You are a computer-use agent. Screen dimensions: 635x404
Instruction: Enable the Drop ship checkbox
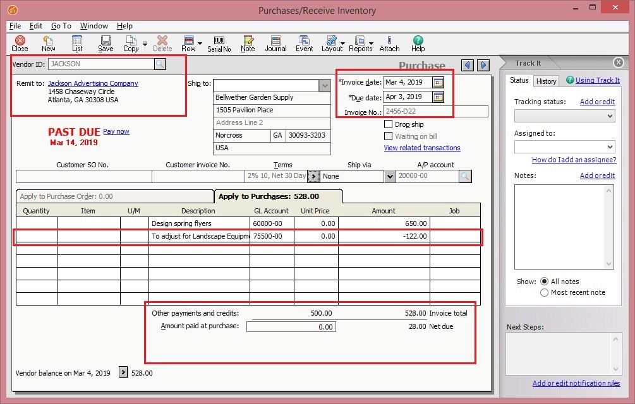(388, 124)
